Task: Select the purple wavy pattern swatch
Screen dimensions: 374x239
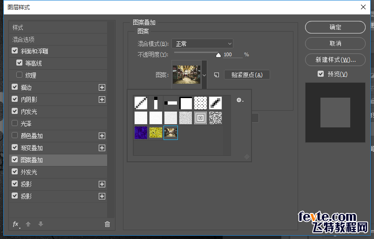Action: tap(141, 133)
